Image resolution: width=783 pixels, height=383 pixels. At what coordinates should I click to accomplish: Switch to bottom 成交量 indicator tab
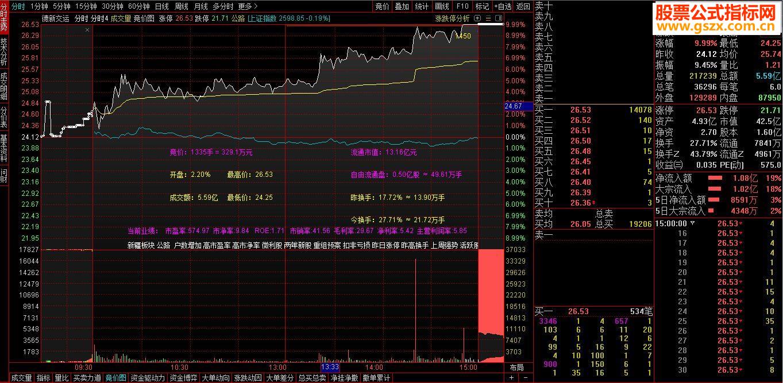(x=22, y=378)
